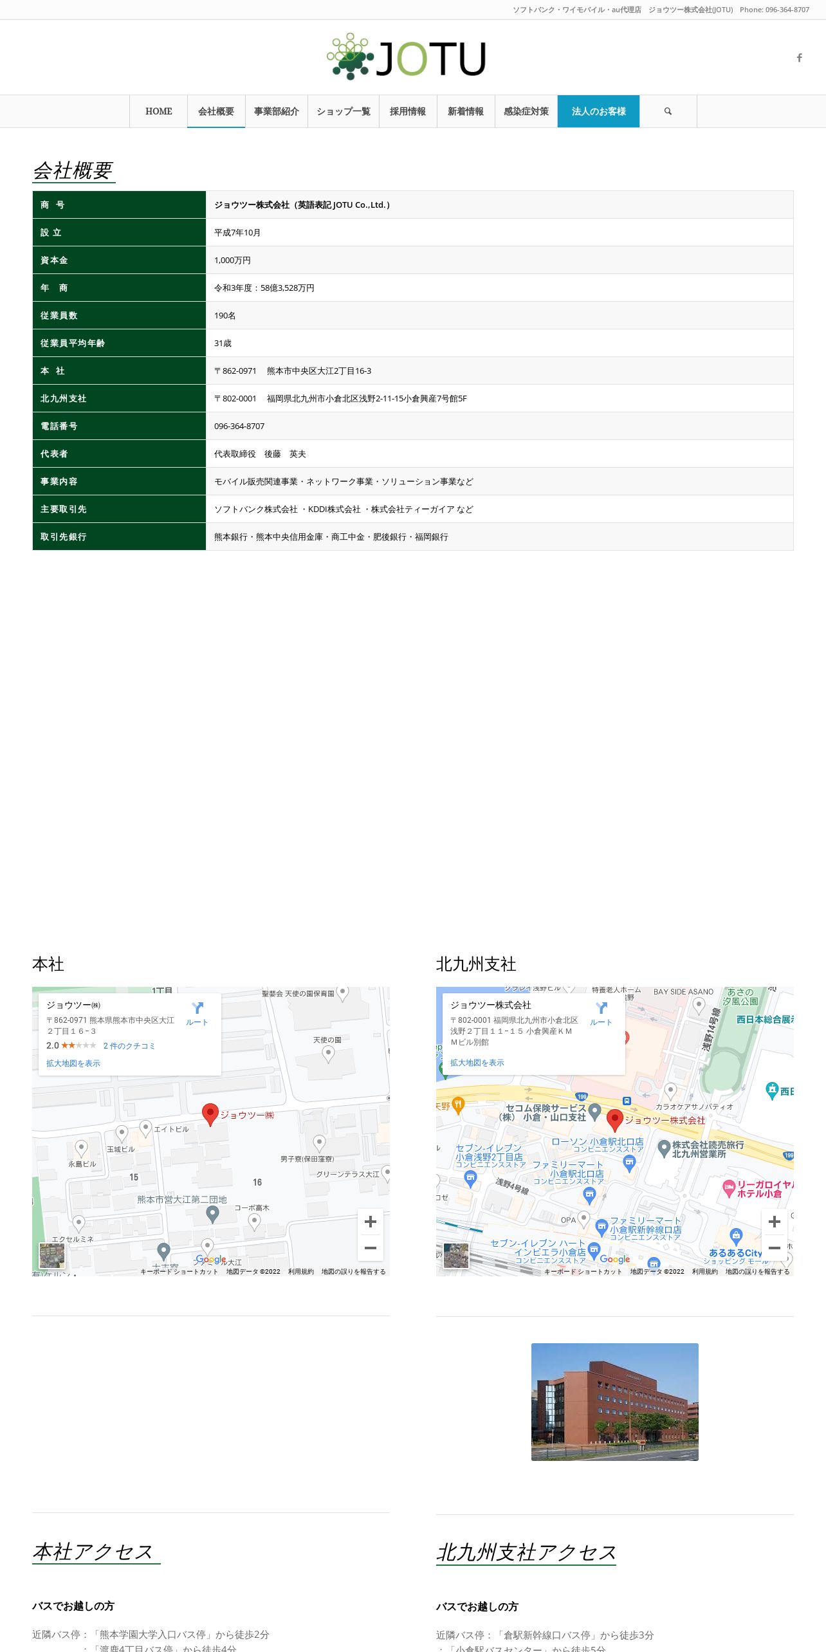Click the リーガロイヤルホテル小倉 hotel marker
Image resolution: width=826 pixels, height=1652 pixels.
coord(729,1188)
